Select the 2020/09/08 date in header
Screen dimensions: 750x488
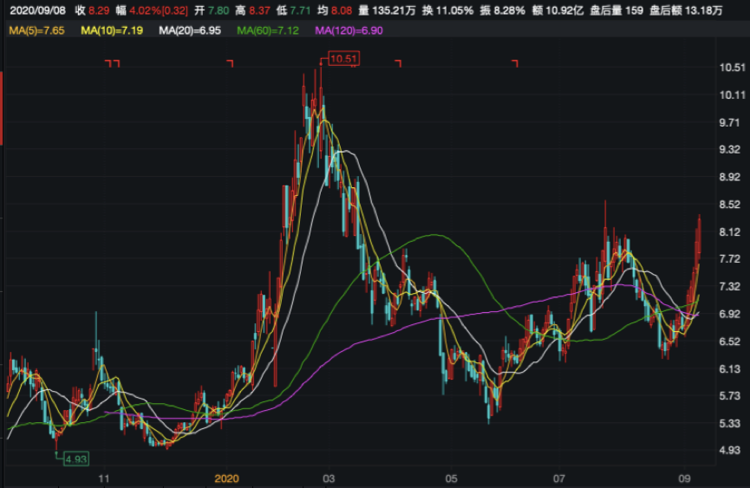(x=36, y=10)
